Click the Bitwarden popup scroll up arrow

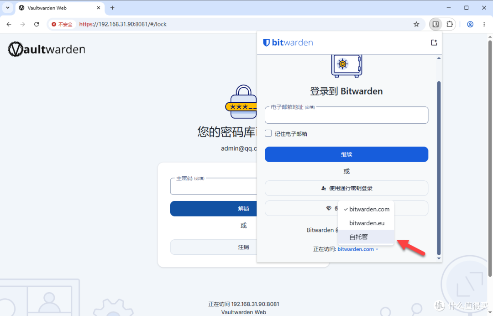tap(439, 58)
